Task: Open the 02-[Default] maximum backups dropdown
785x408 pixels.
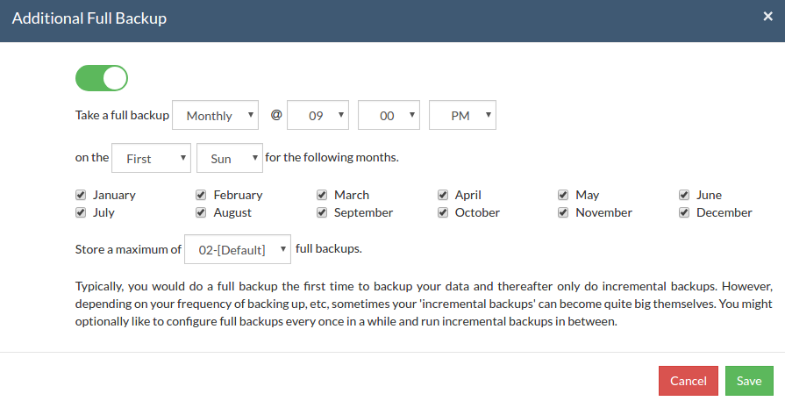Action: [238, 249]
